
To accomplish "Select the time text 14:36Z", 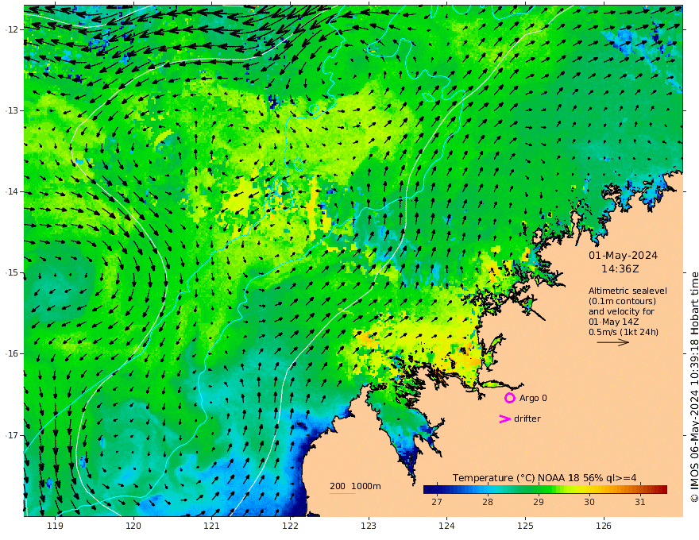I will click(x=620, y=268).
